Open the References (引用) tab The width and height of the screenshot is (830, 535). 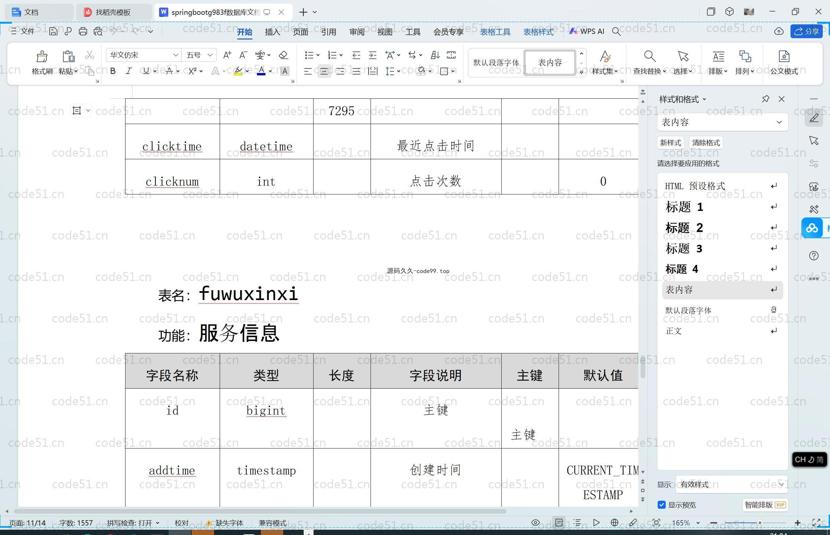pos(329,32)
